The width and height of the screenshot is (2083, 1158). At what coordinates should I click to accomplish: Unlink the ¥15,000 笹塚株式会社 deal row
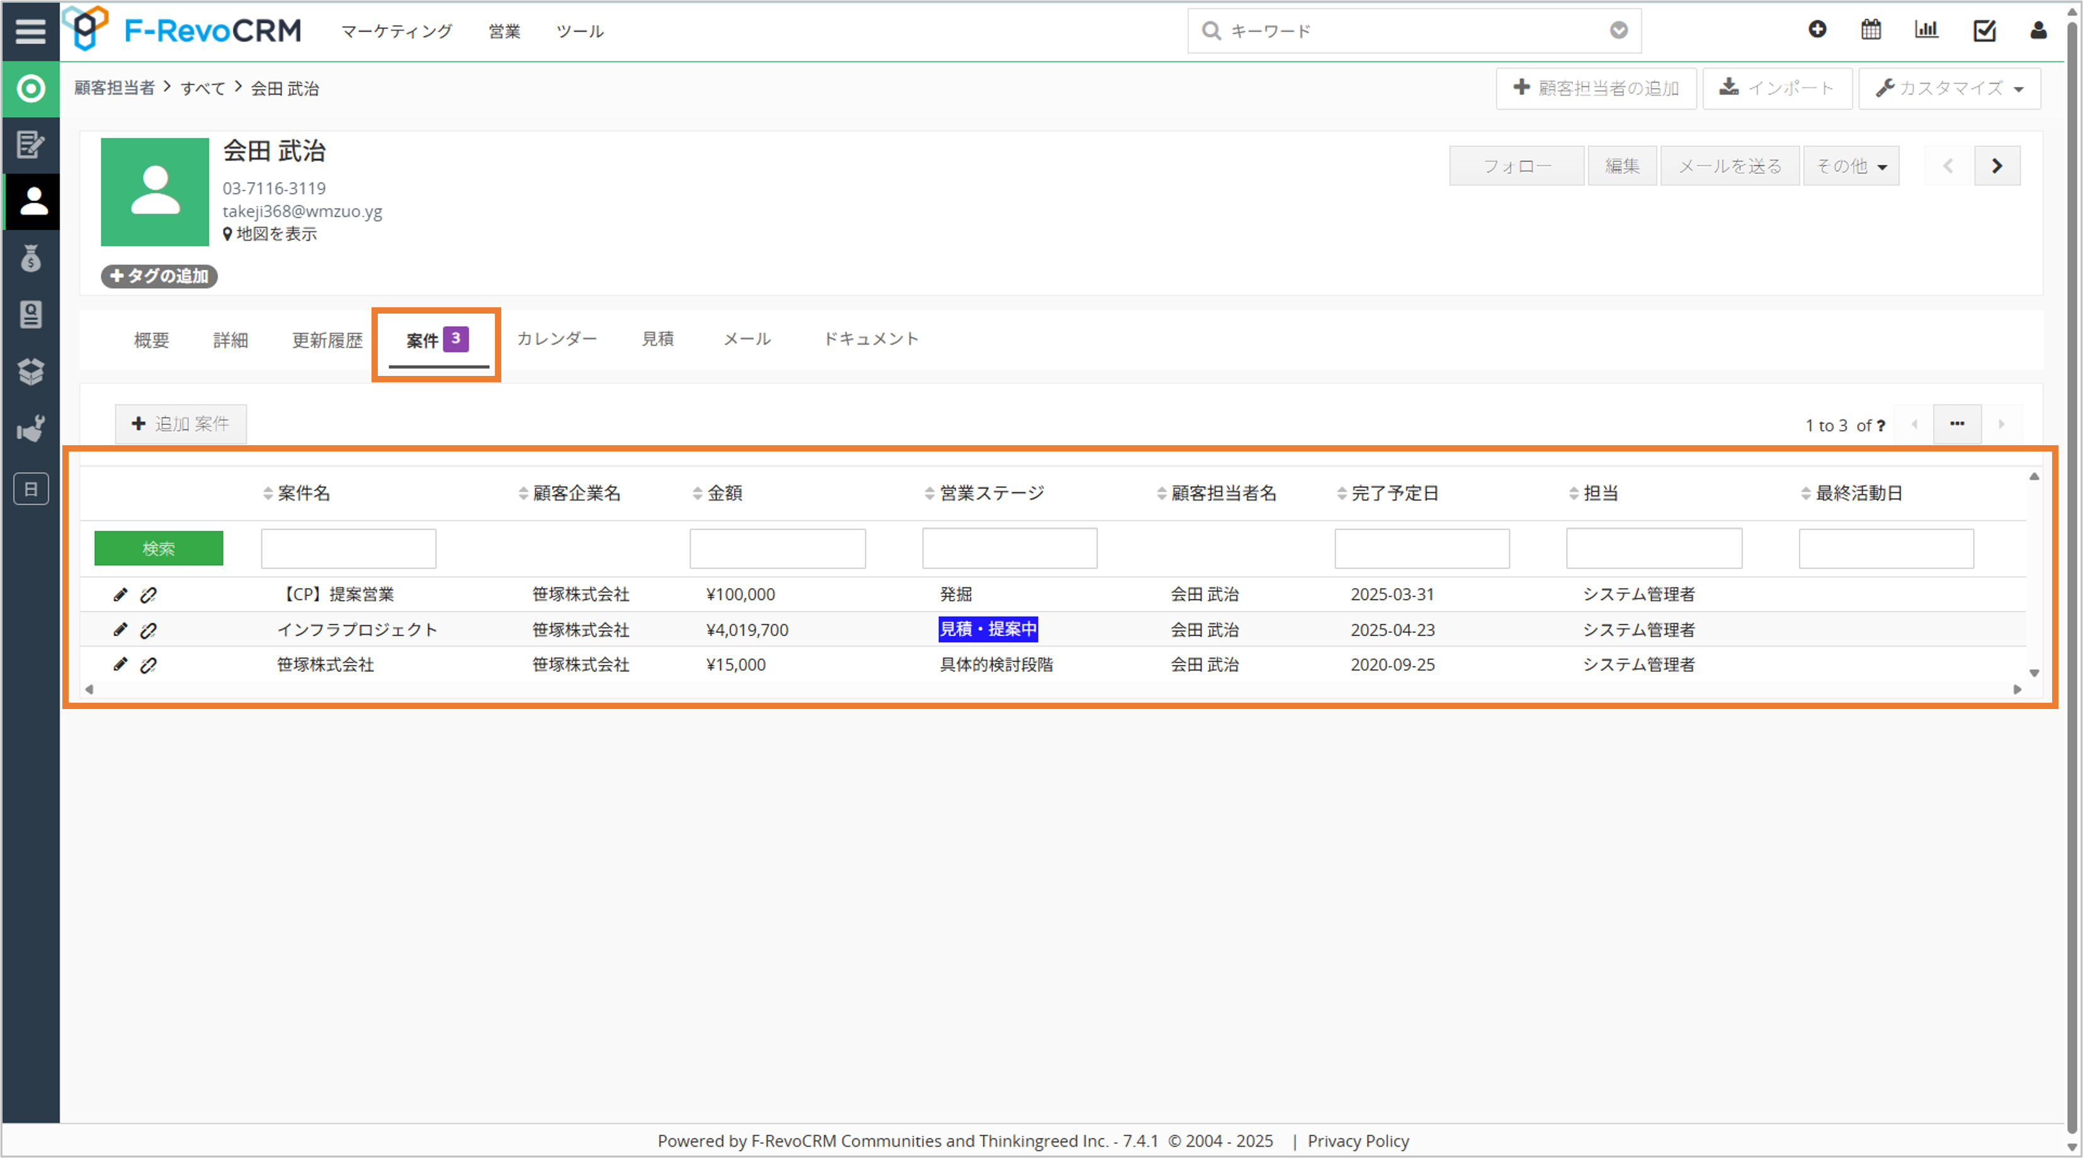(x=148, y=665)
